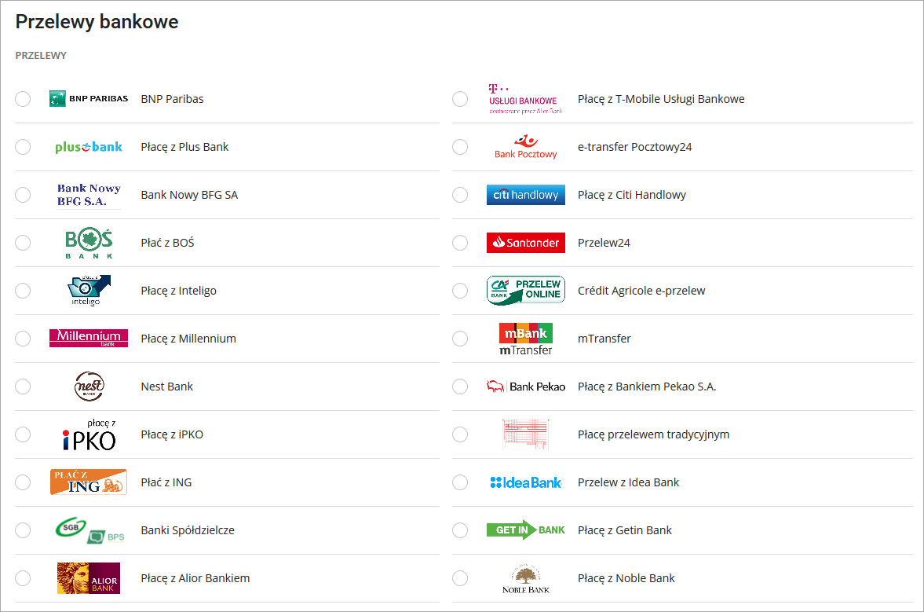Click the BNP Paribas bank logo

pos(89,99)
